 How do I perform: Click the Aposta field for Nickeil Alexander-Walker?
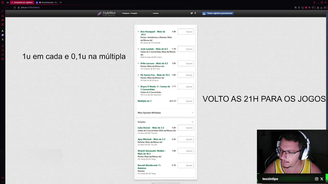pos(186,151)
